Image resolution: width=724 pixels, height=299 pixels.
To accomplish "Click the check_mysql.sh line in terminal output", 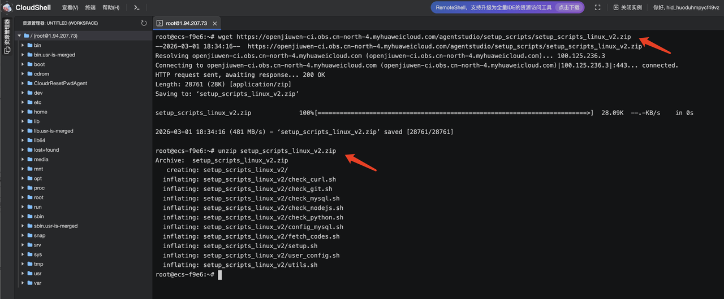I will click(251, 199).
